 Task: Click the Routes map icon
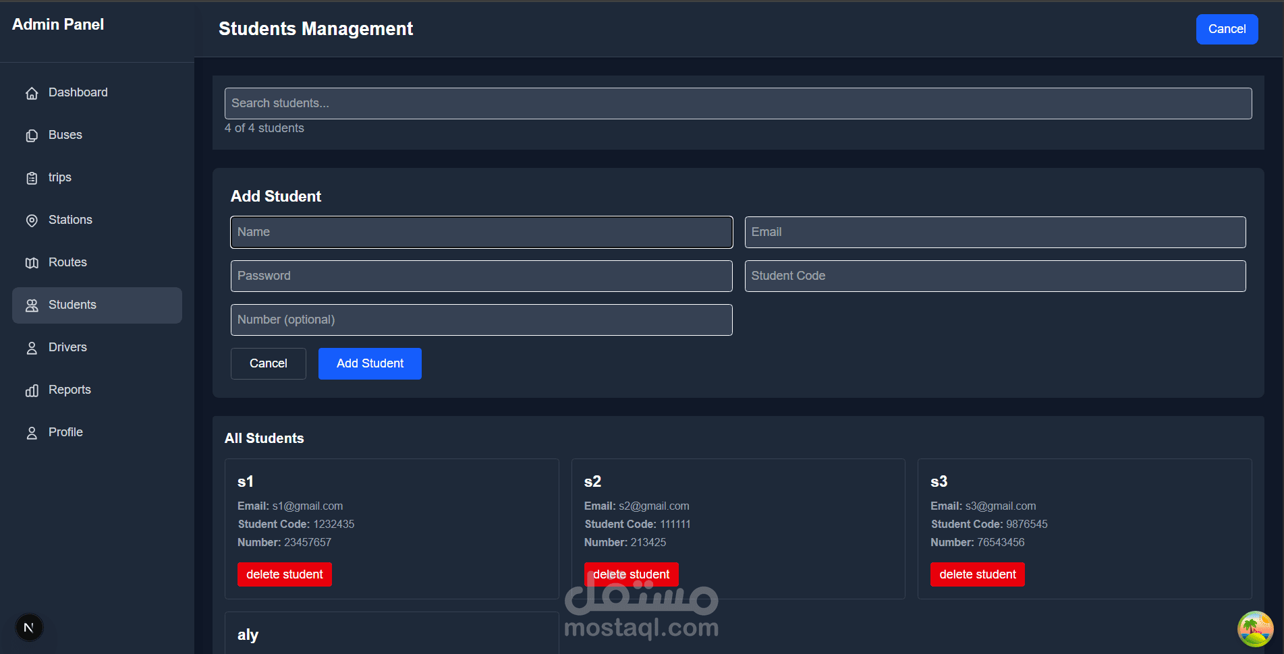pos(32,263)
